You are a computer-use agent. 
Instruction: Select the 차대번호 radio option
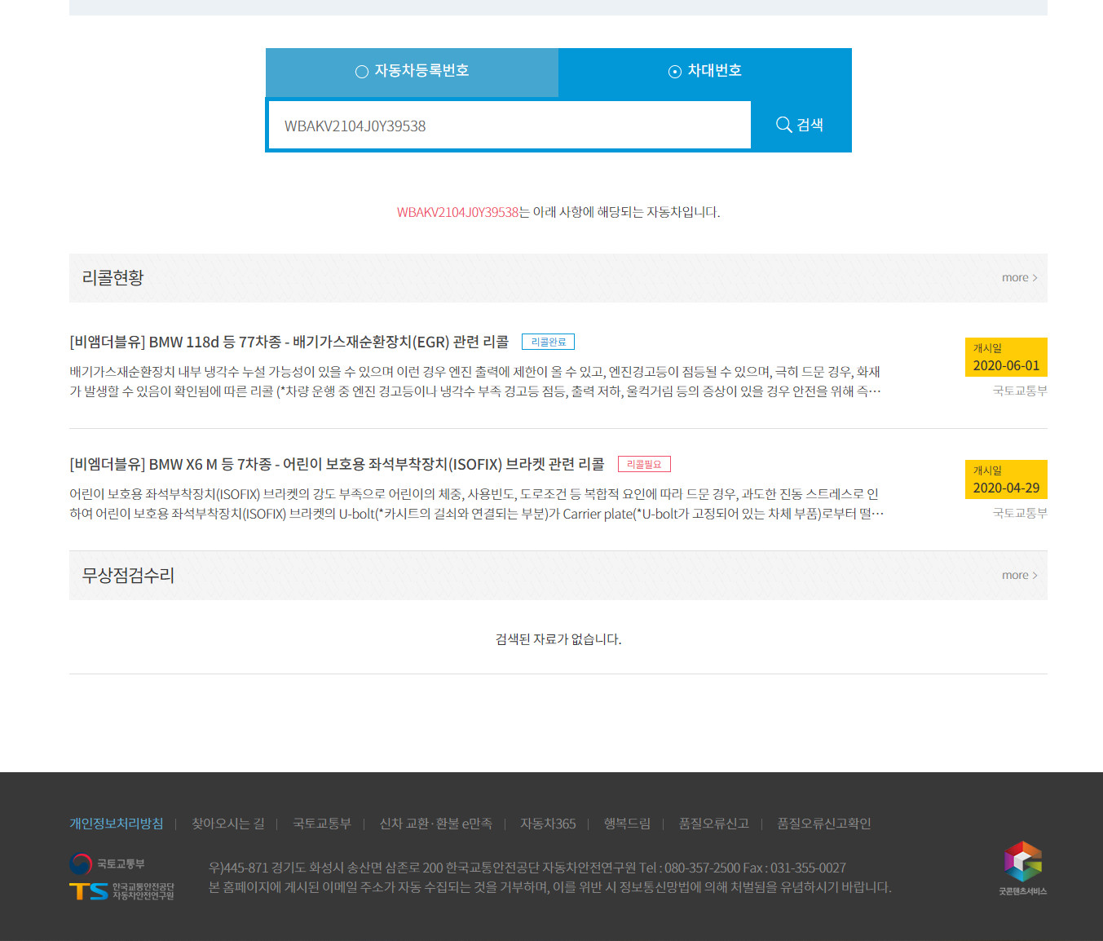click(704, 71)
